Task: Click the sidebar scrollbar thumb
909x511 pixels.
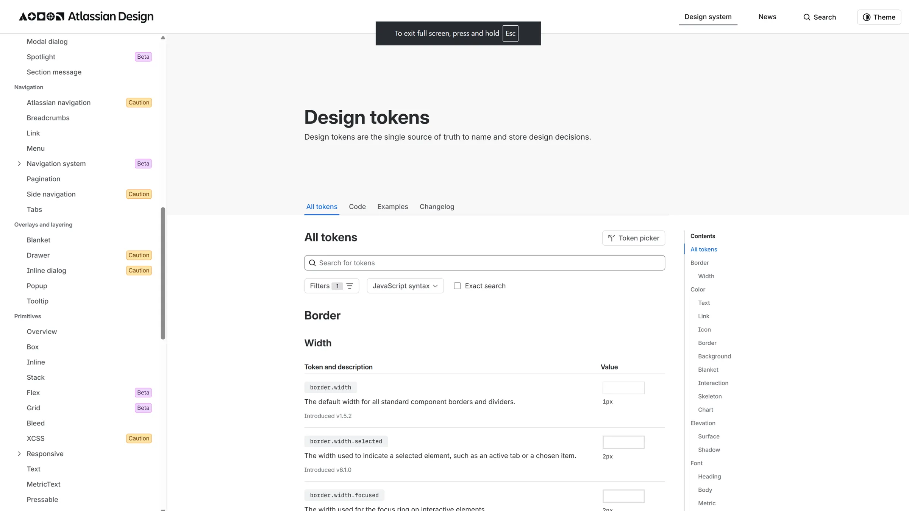Action: (x=163, y=273)
